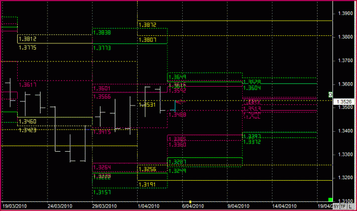Click the magenta 1.3601 level label

click(x=102, y=88)
